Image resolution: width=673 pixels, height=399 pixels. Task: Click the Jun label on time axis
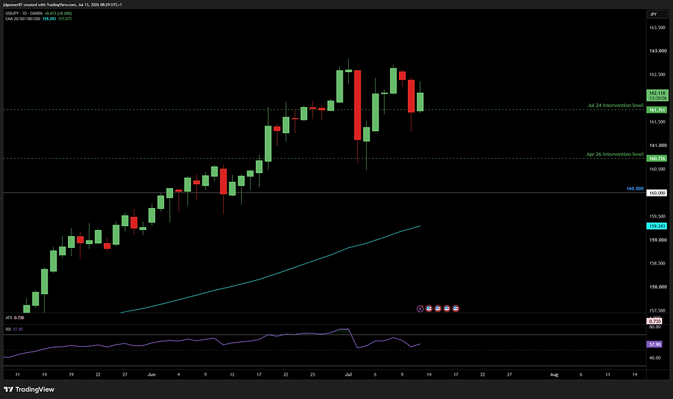pyautogui.click(x=152, y=374)
